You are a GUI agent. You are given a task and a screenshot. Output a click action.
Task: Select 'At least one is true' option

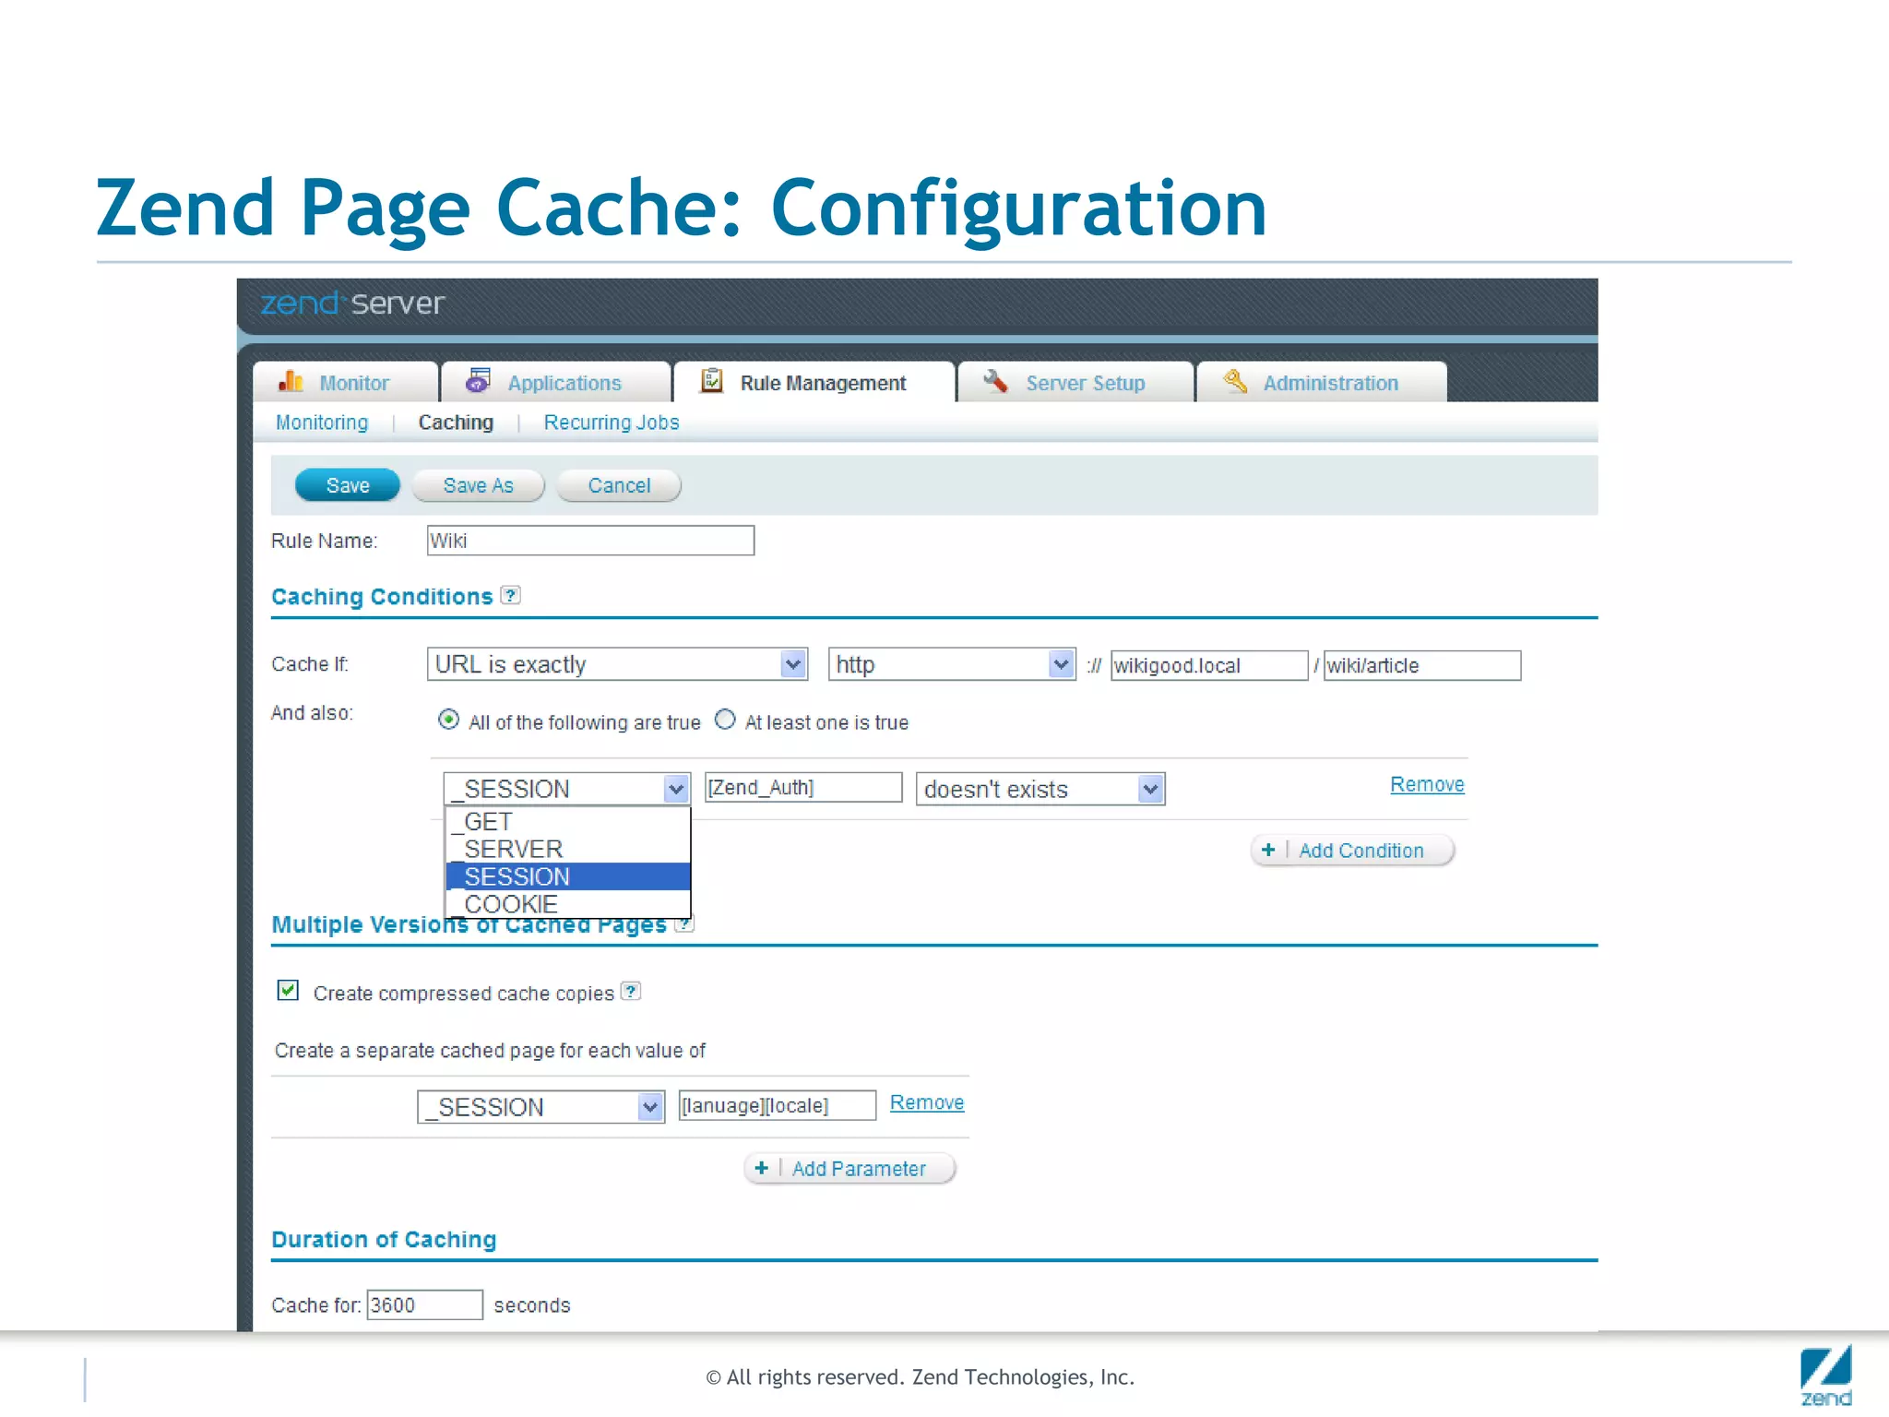[x=725, y=720]
